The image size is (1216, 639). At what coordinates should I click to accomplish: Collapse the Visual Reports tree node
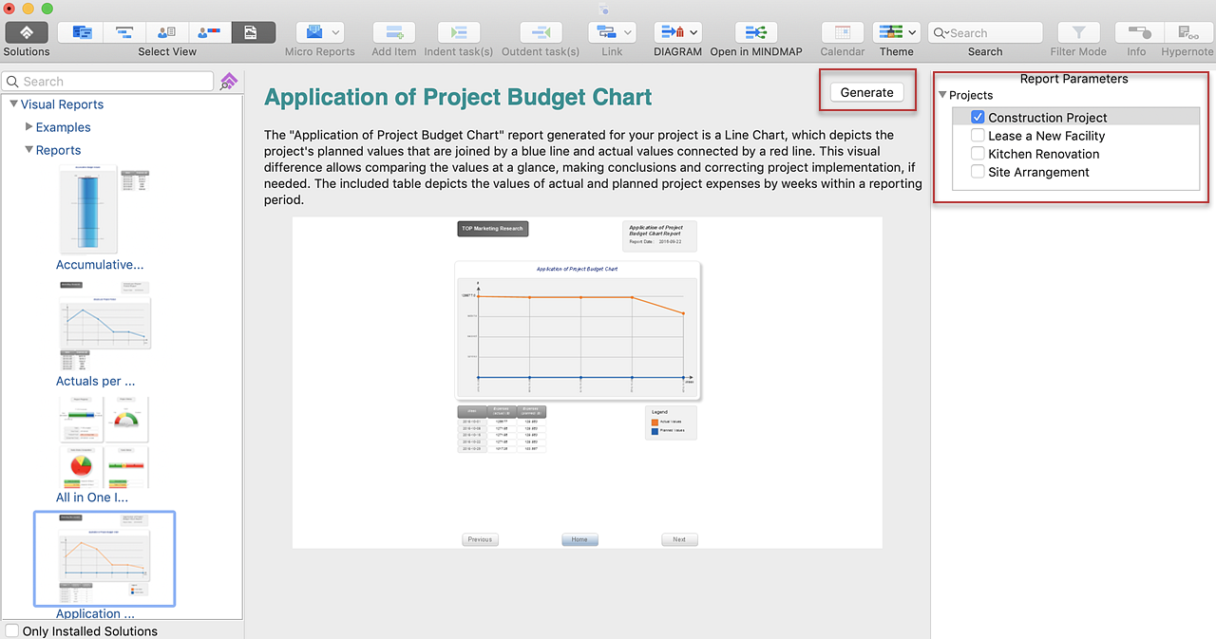click(13, 103)
